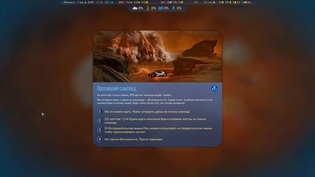Choose option 4: no reason to worry, wait

click(133, 139)
